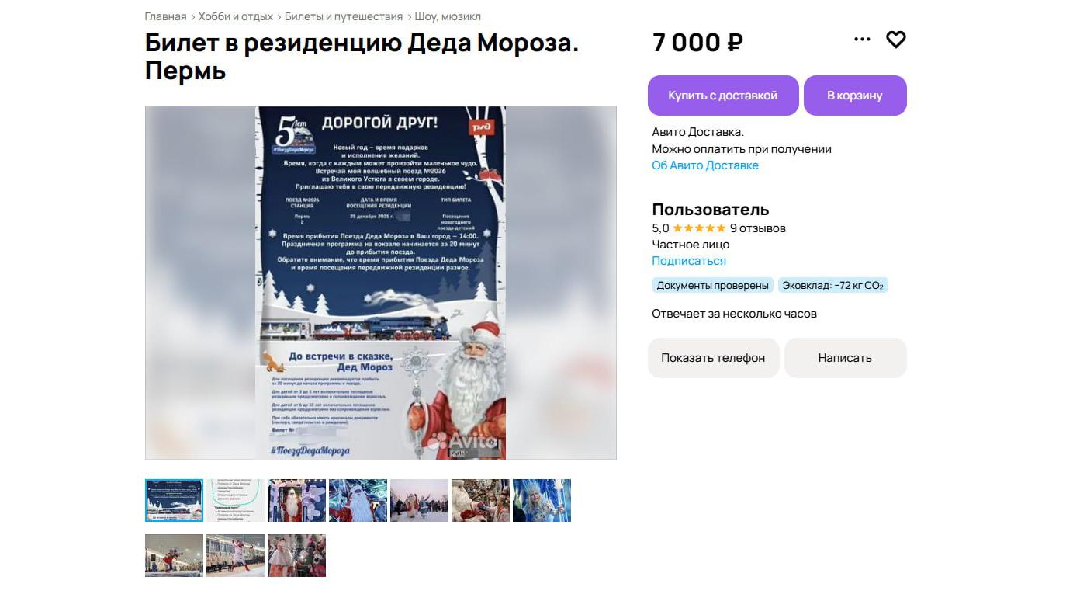The width and height of the screenshot is (1080, 608).
Task: Click 'Купить с доставкой' button
Action: click(x=723, y=96)
